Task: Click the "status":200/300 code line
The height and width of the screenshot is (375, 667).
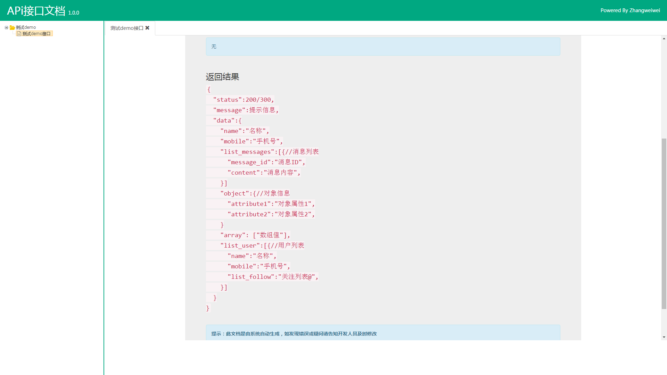Action: (243, 100)
